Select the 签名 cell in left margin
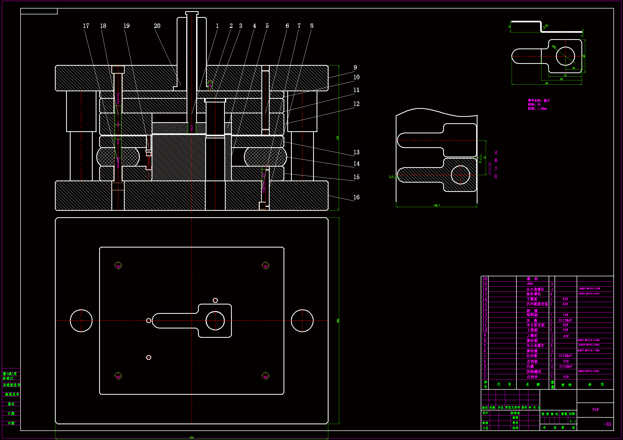This screenshot has width=623, height=440. pos(11,404)
